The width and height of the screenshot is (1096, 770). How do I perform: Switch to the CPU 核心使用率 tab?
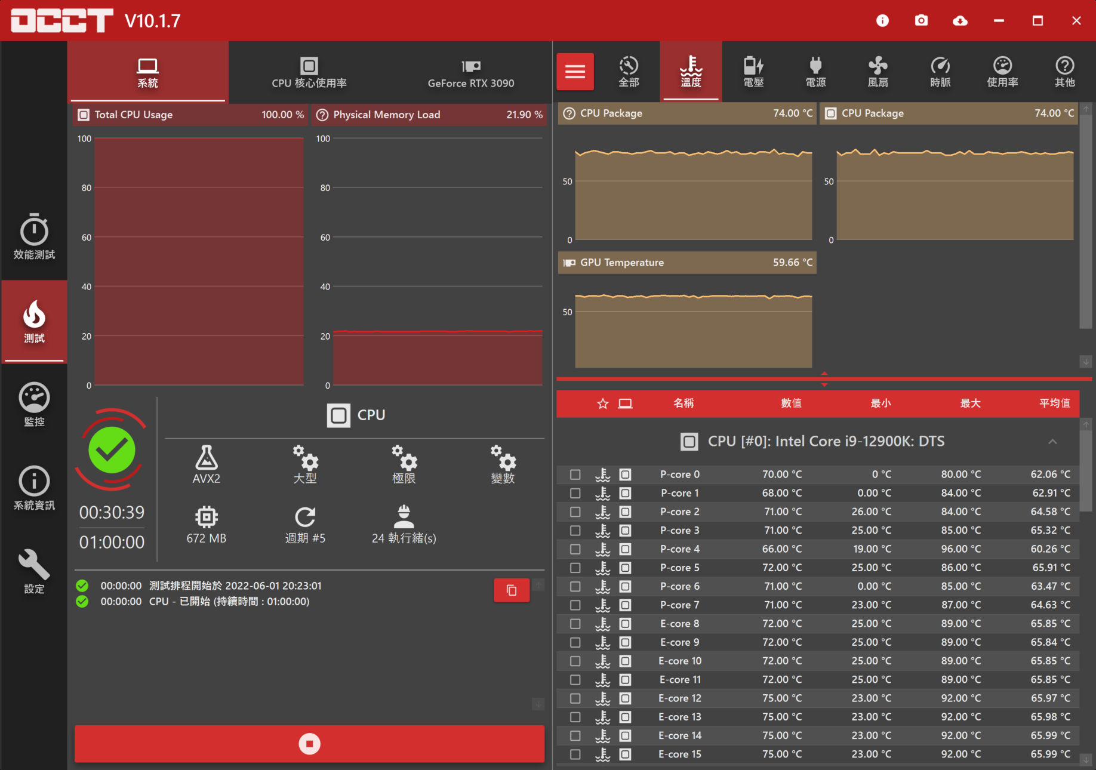tap(309, 72)
